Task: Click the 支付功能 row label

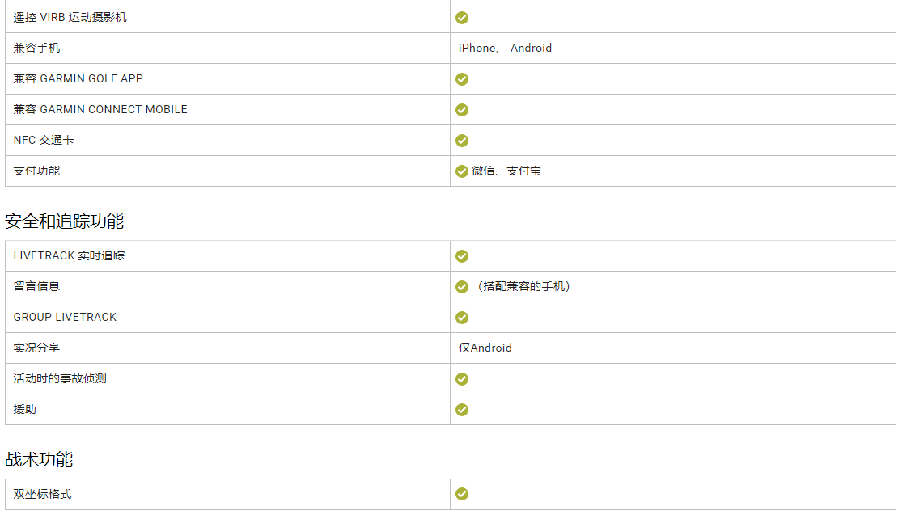Action: (x=36, y=171)
